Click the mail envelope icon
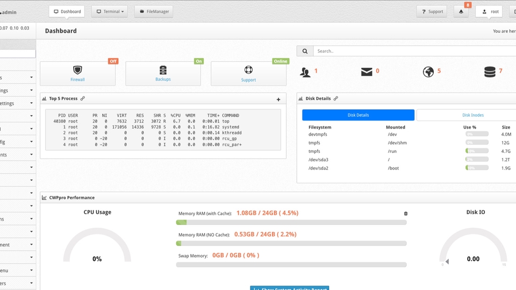Image resolution: width=516 pixels, height=290 pixels. [367, 72]
